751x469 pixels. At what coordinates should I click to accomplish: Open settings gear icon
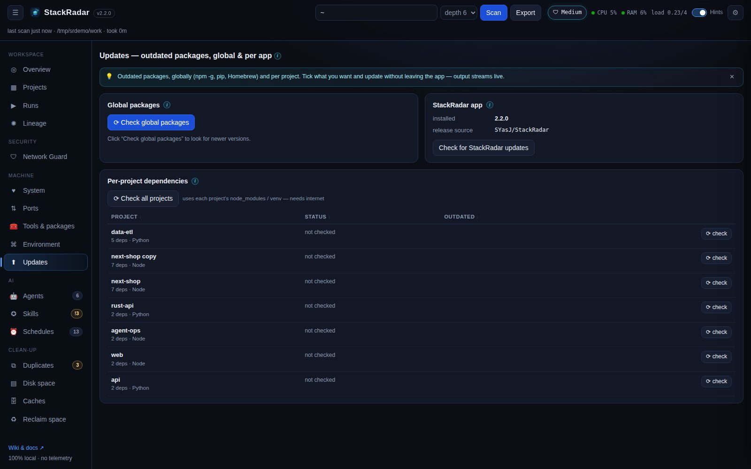(735, 13)
